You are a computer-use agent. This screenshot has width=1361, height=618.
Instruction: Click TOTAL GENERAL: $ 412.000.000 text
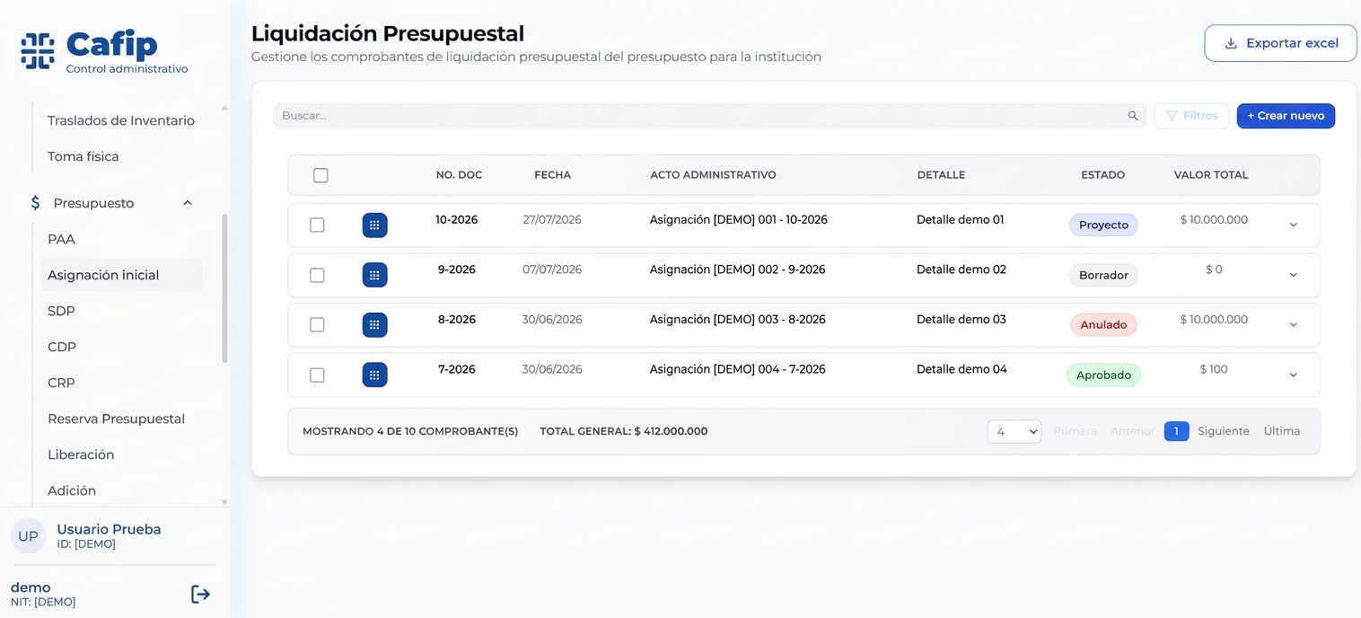tap(624, 431)
